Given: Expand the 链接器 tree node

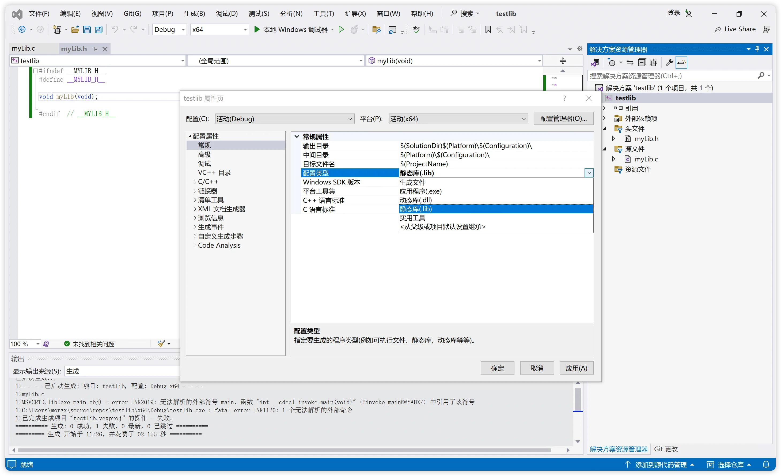Looking at the screenshot, I should (x=195, y=191).
